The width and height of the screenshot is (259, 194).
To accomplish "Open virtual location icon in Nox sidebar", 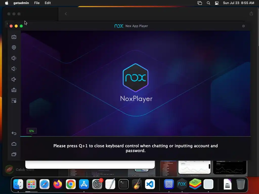I will 14,47.
